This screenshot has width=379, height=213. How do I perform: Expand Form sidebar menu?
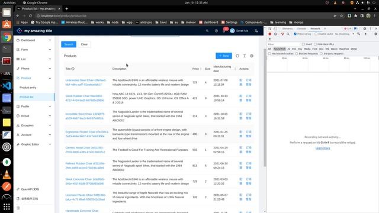pyautogui.click(x=34, y=50)
